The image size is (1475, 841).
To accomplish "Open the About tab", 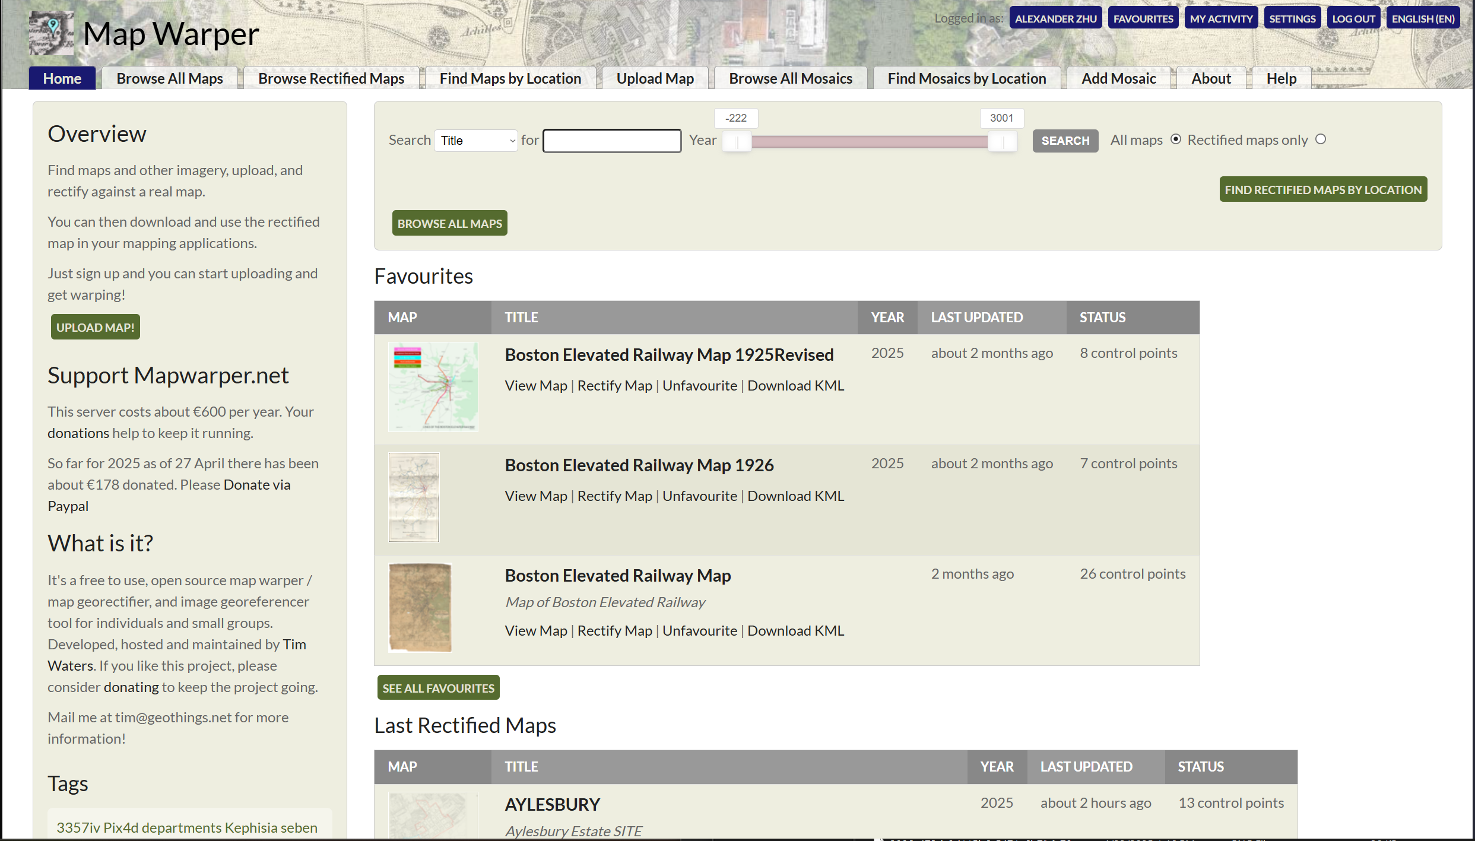I will click(x=1211, y=78).
